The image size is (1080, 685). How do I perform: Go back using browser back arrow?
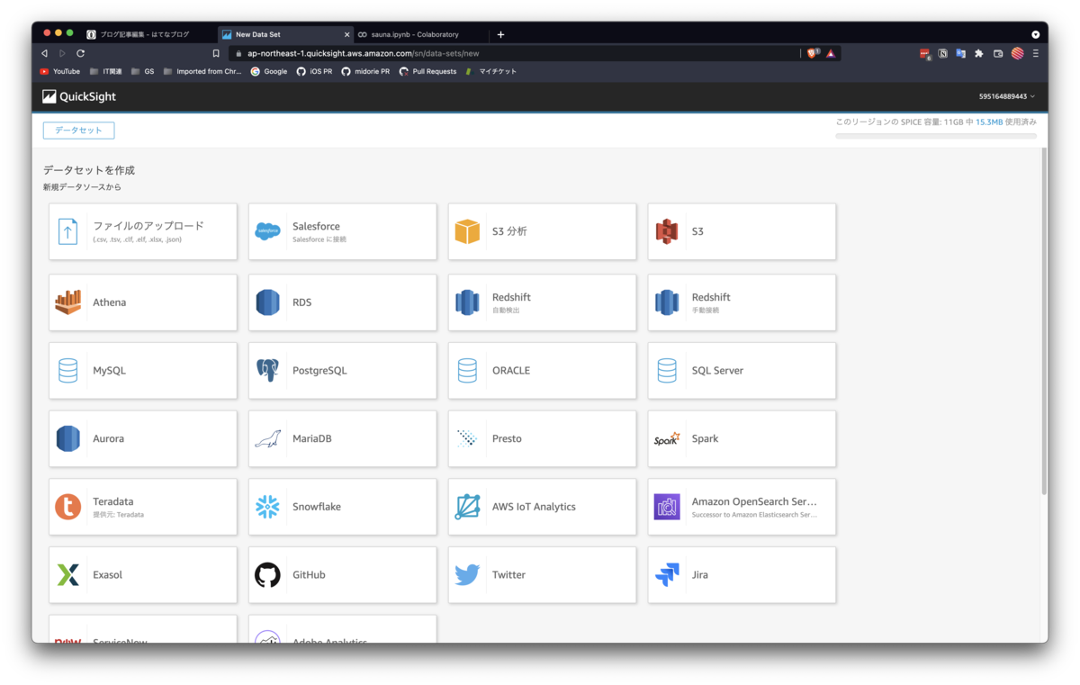44,53
